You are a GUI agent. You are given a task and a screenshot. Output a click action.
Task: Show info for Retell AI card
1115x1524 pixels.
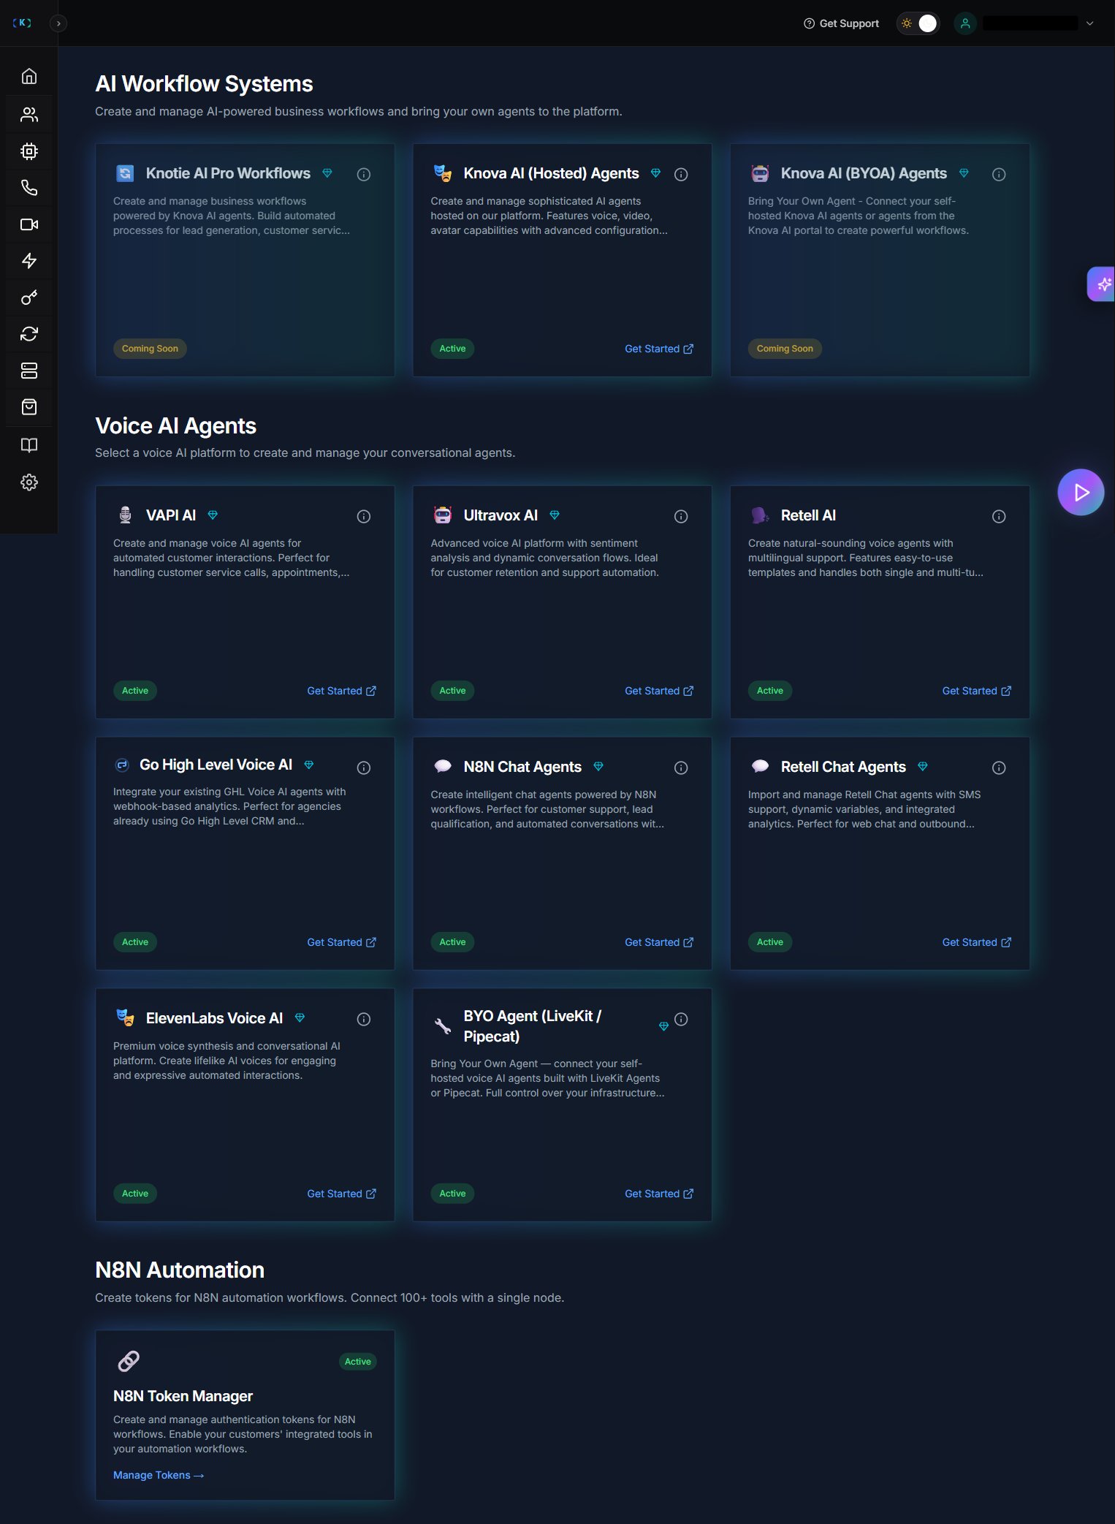click(x=999, y=517)
